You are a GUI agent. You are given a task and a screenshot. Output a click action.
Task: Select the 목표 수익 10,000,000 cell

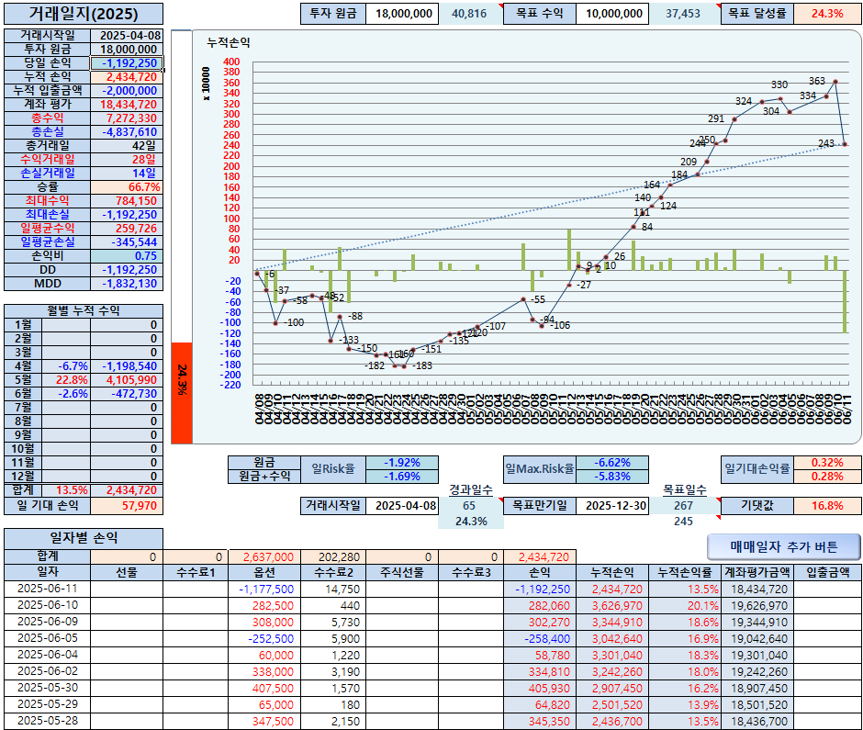[x=612, y=14]
